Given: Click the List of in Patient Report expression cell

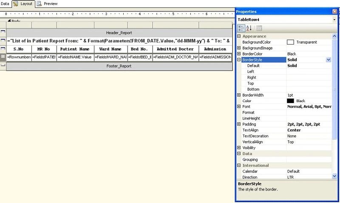Looking at the screenshot, I should click(x=119, y=41).
